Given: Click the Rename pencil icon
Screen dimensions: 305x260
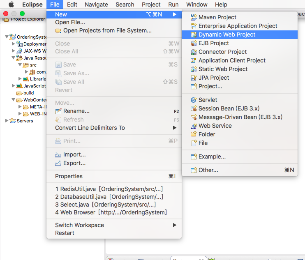Looking at the screenshot, I should coord(58,111).
